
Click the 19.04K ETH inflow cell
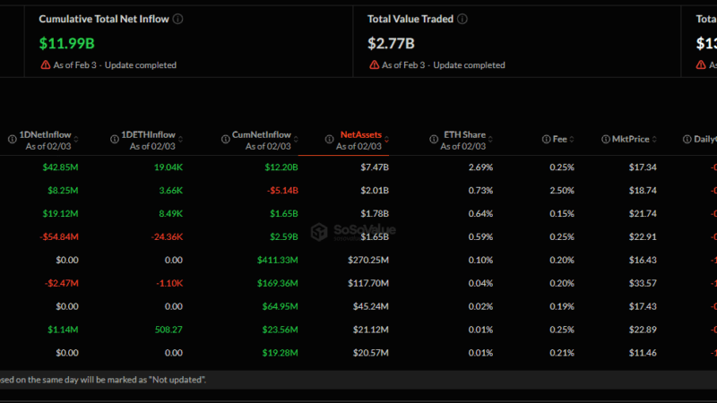168,167
